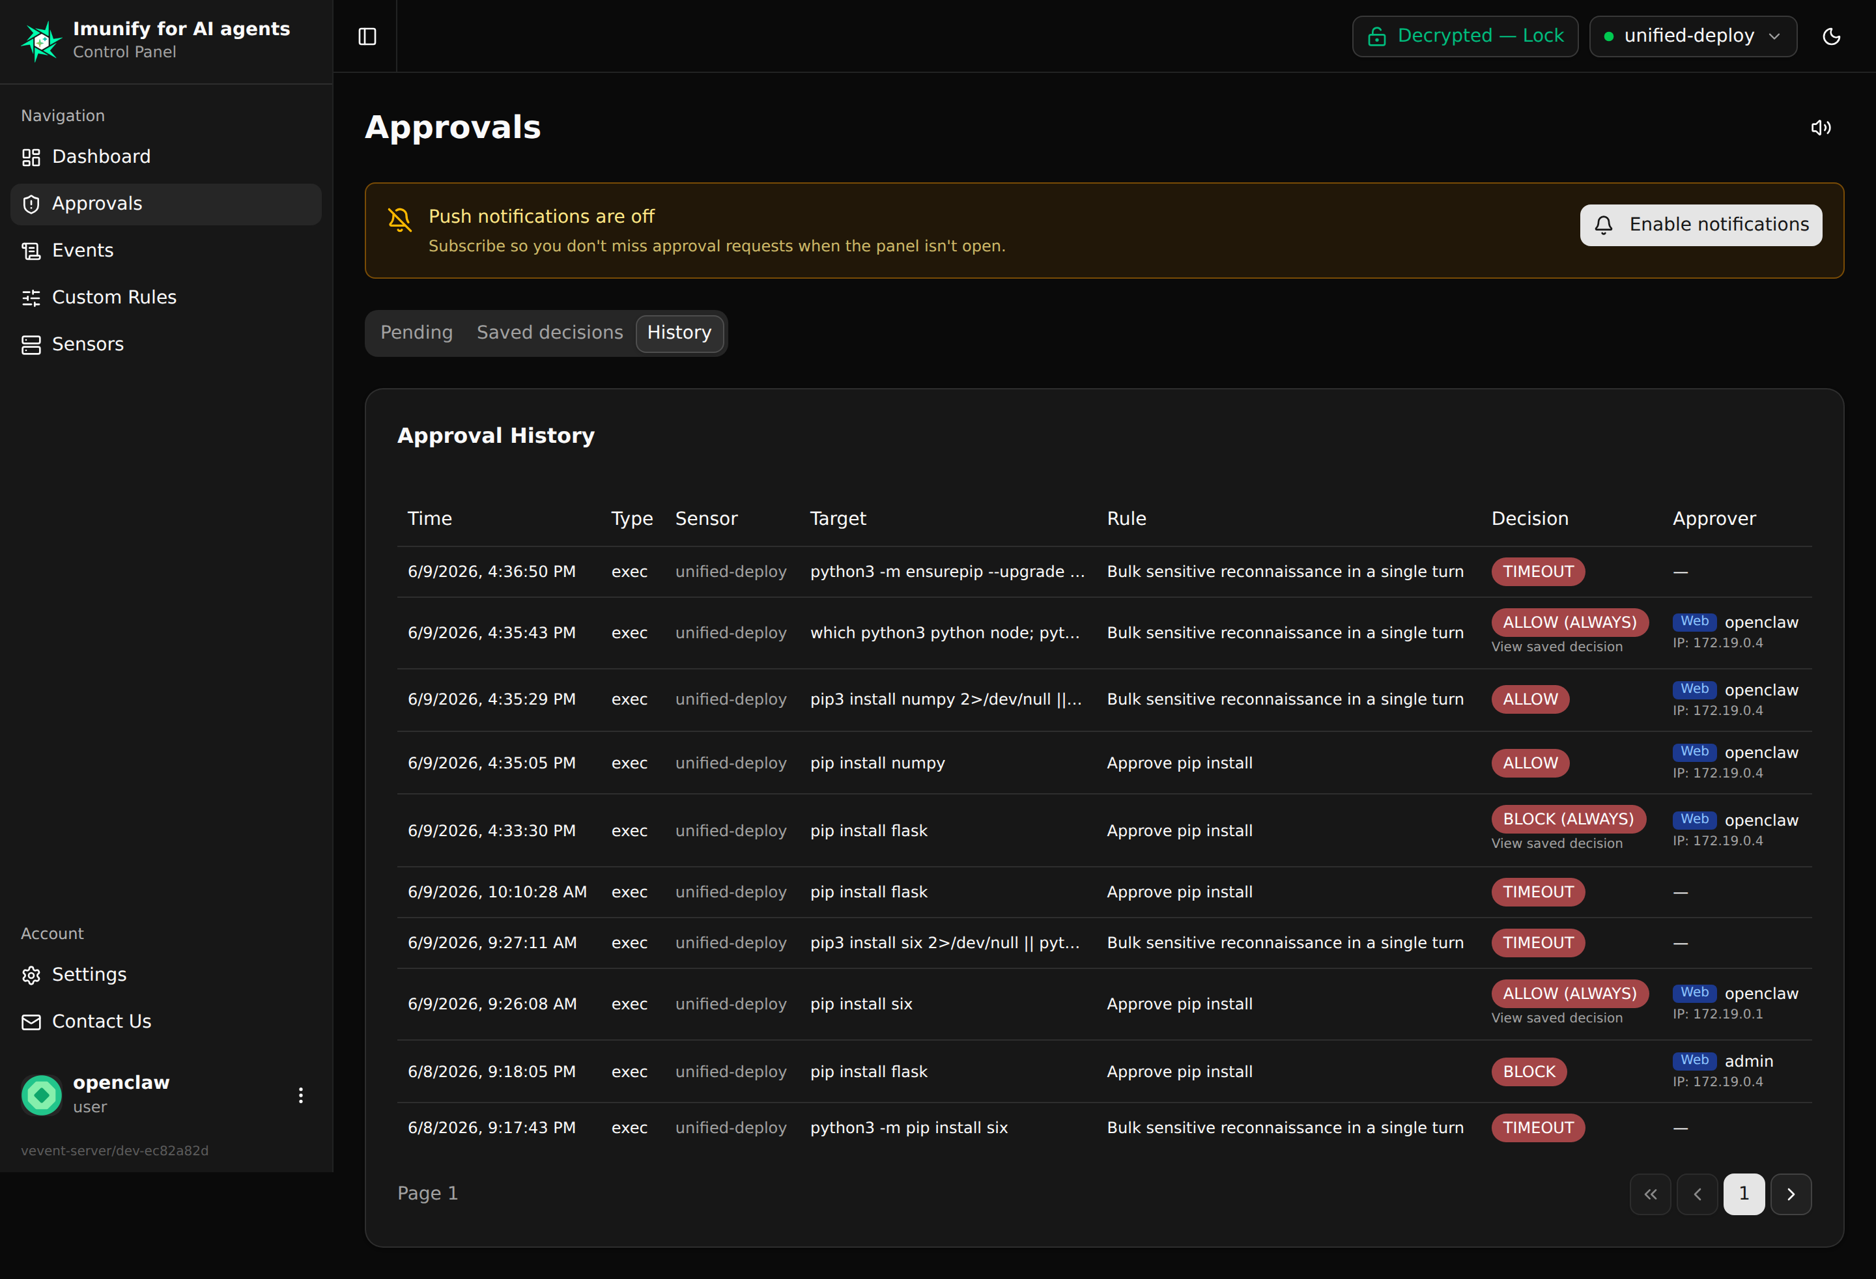1876x1279 pixels.
Task: Open Events in the navigation
Action: click(165, 250)
